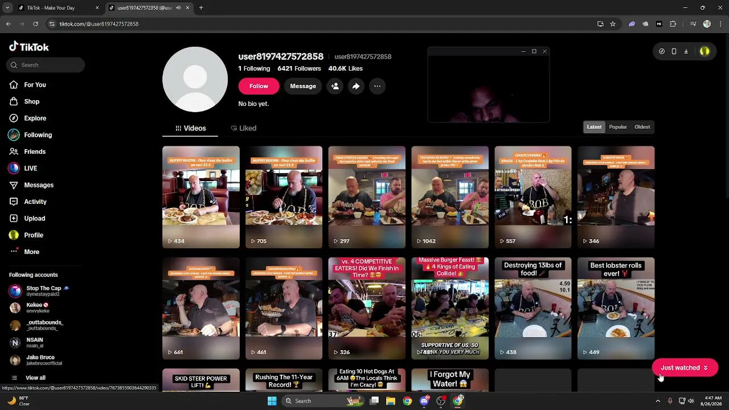The width and height of the screenshot is (729, 410).
Task: Click the TikTok coin icon in floating toolbar
Action: coord(662,51)
